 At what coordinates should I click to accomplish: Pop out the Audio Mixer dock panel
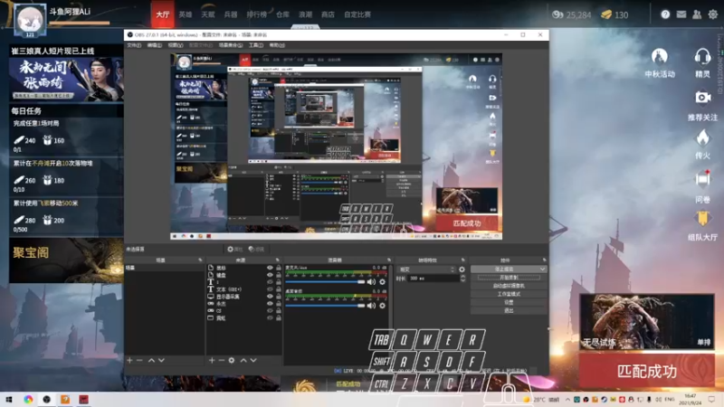pyautogui.click(x=389, y=260)
